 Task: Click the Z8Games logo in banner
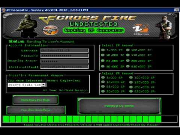click(x=141, y=30)
